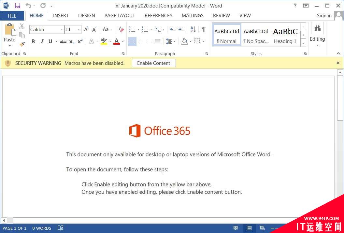Open the FILE tab
Screen dimensions: 344x233
pyautogui.click(x=12, y=16)
